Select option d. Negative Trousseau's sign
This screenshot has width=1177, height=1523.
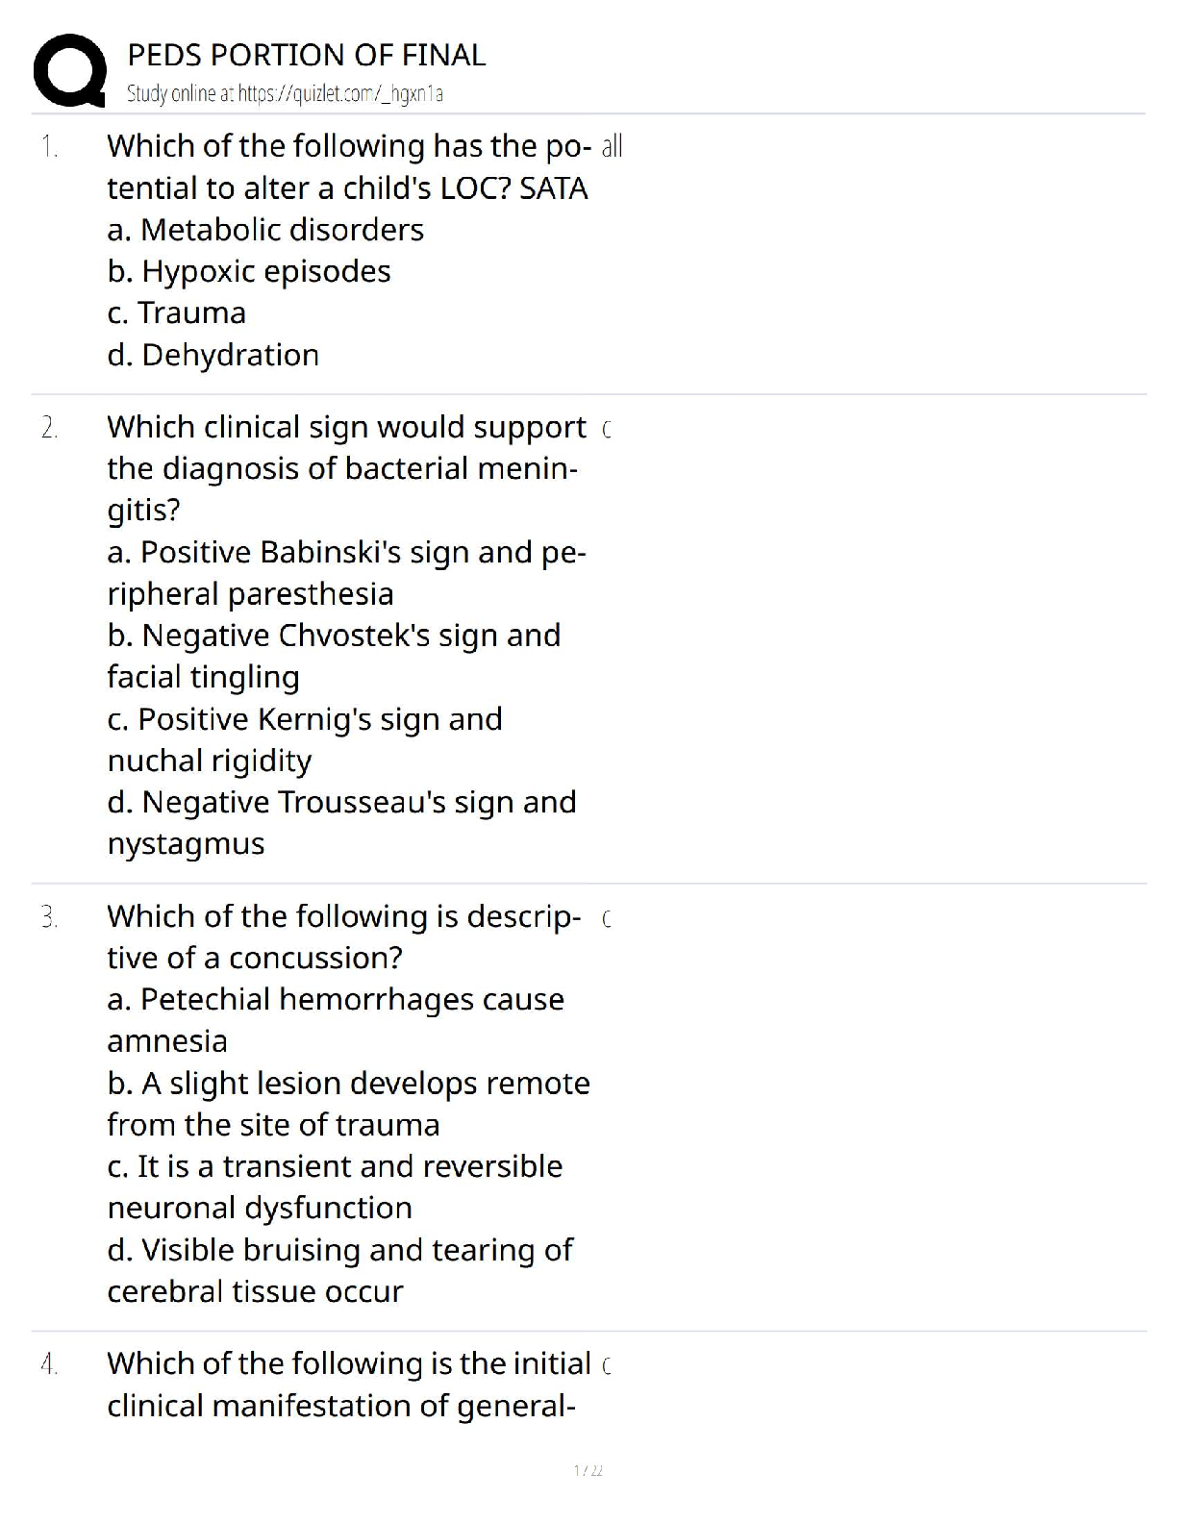click(x=341, y=822)
